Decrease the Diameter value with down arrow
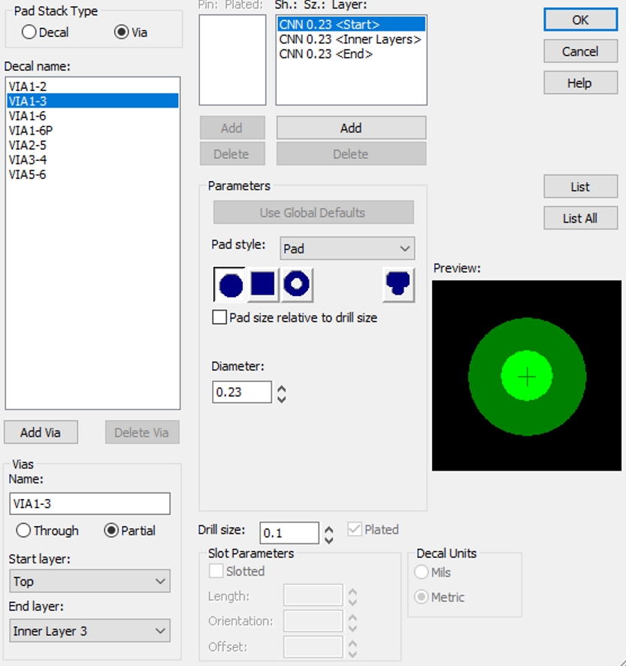This screenshot has height=666, width=626. pos(282,399)
